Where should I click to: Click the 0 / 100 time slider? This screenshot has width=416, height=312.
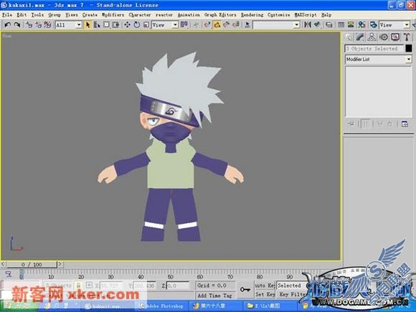(x=32, y=265)
